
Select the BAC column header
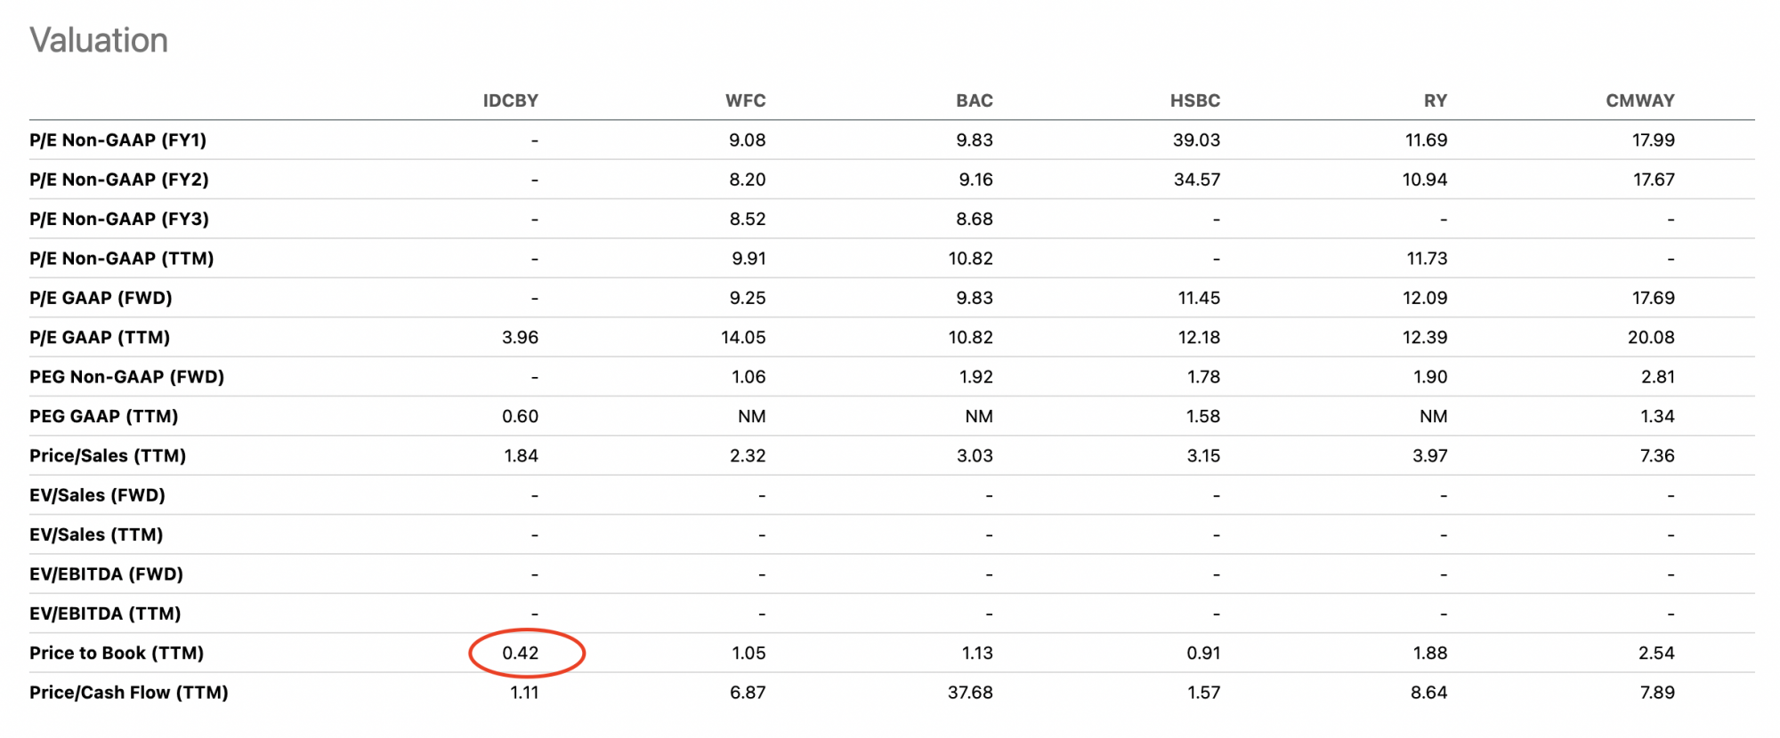click(x=974, y=100)
